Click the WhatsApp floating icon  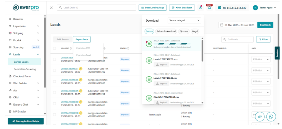pos(271,117)
